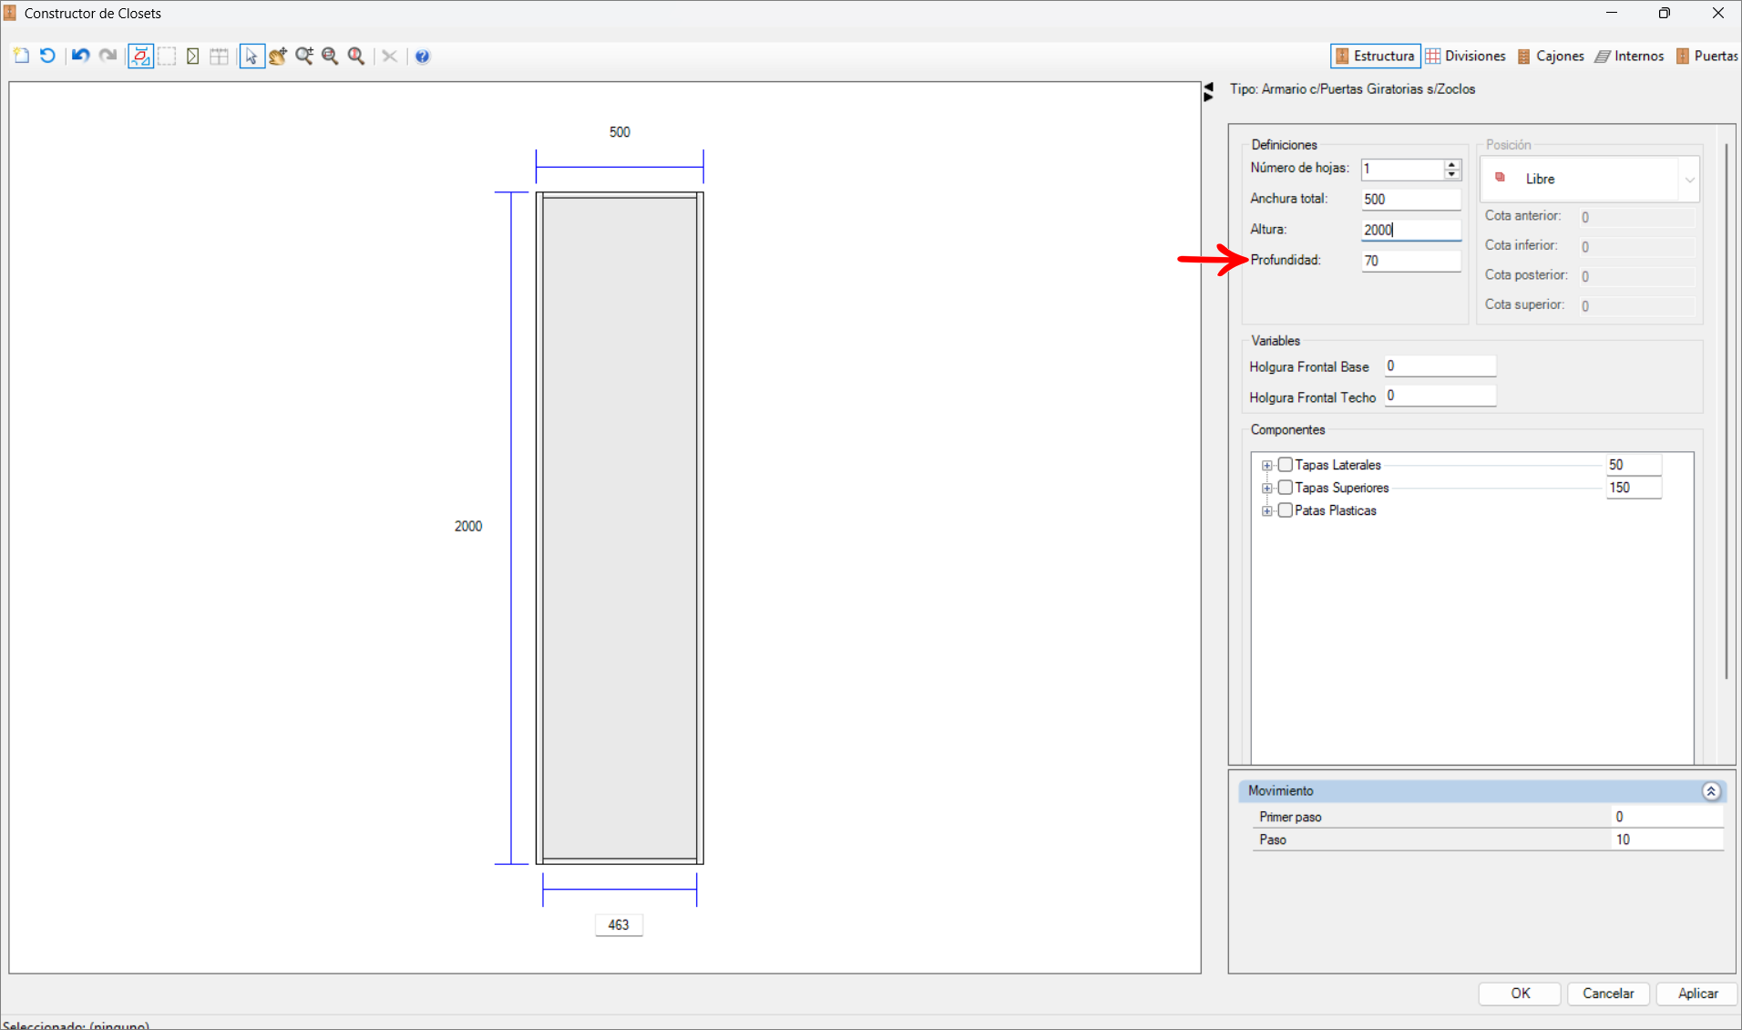Screen dimensions: 1742x1030
Task: Open the help question mark icon
Action: pyautogui.click(x=422, y=56)
